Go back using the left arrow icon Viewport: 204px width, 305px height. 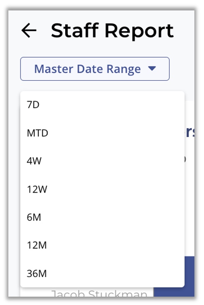pos(29,30)
